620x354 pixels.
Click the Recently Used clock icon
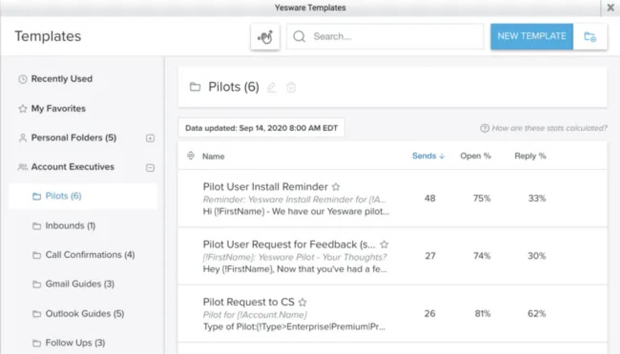23,79
